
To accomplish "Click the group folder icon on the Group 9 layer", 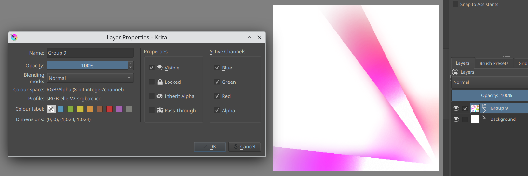I will 484,106.
